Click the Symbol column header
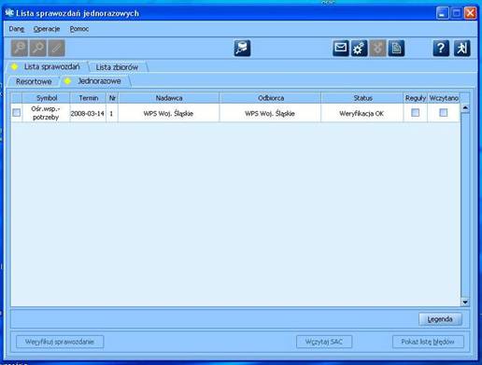The height and width of the screenshot is (365, 482). (47, 98)
